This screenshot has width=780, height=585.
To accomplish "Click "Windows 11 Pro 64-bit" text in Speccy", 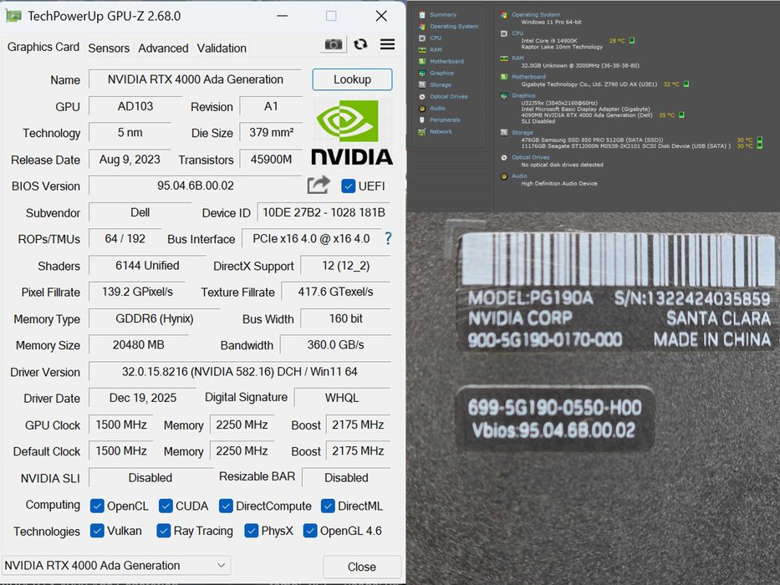I will (551, 22).
